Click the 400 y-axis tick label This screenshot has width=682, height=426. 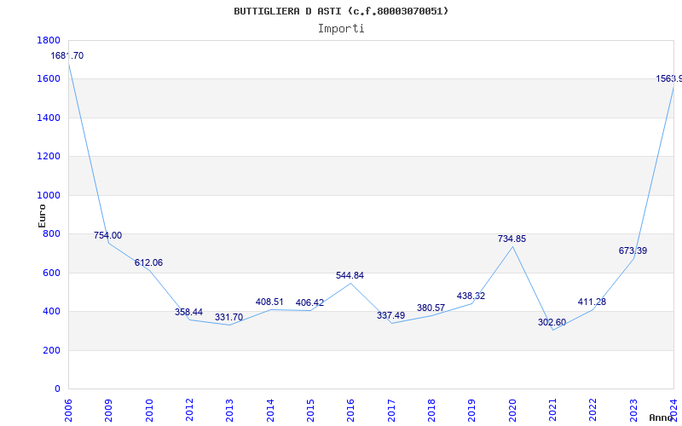click(x=51, y=312)
